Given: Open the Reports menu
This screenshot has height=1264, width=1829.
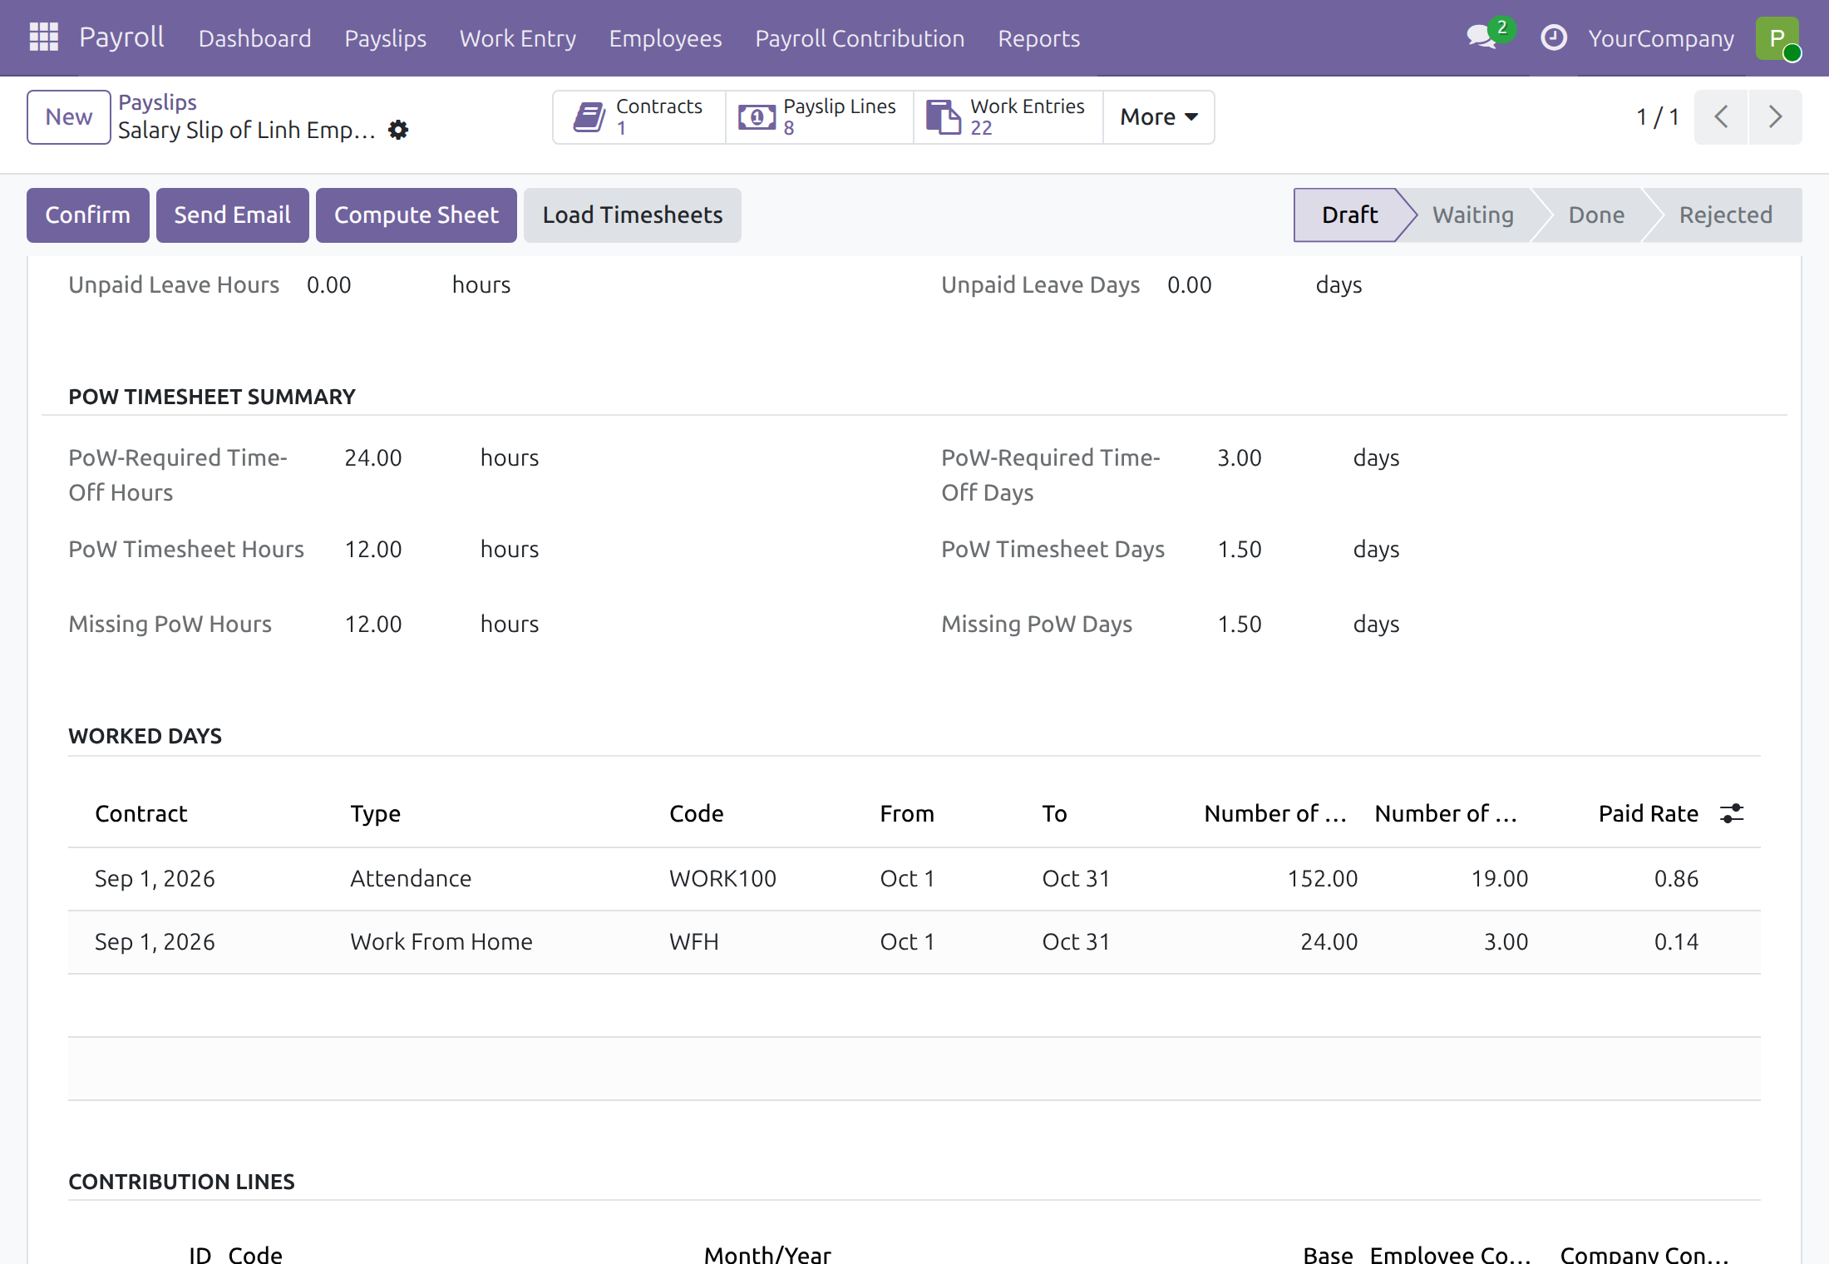Looking at the screenshot, I should (x=1038, y=38).
